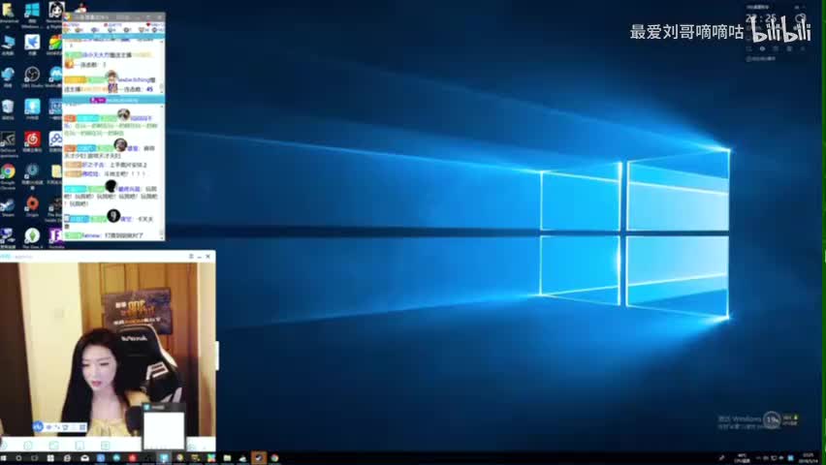Open GeForce Experience desktop shortcut

[x=8, y=143]
